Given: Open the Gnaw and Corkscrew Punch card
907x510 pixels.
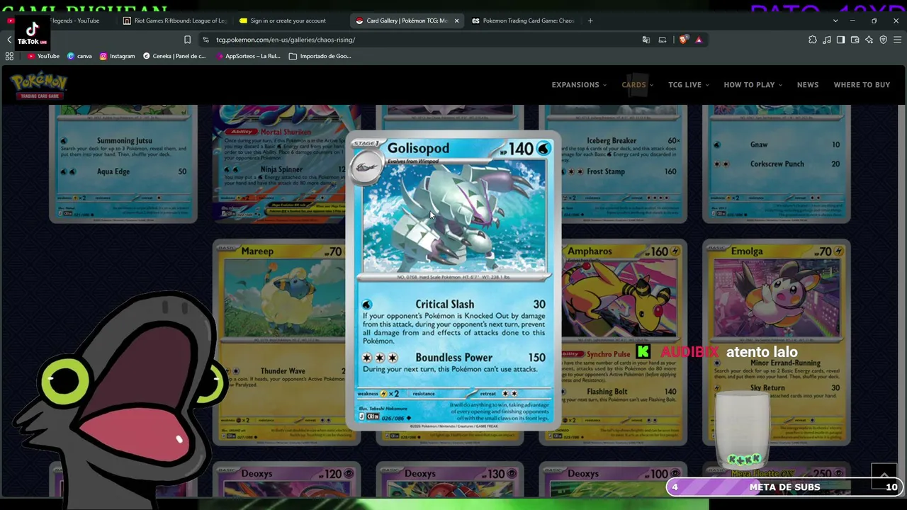Looking at the screenshot, I should pyautogui.click(x=777, y=164).
